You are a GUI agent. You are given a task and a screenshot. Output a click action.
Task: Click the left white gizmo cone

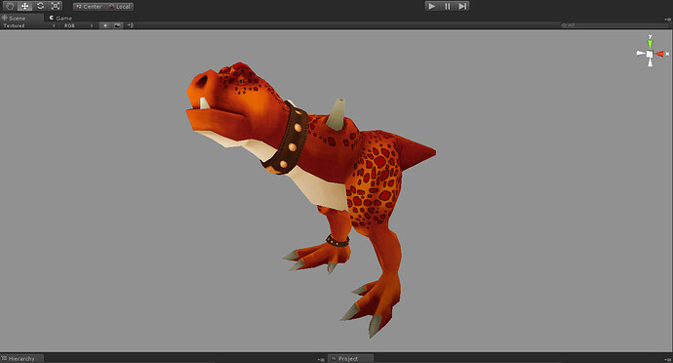(641, 54)
